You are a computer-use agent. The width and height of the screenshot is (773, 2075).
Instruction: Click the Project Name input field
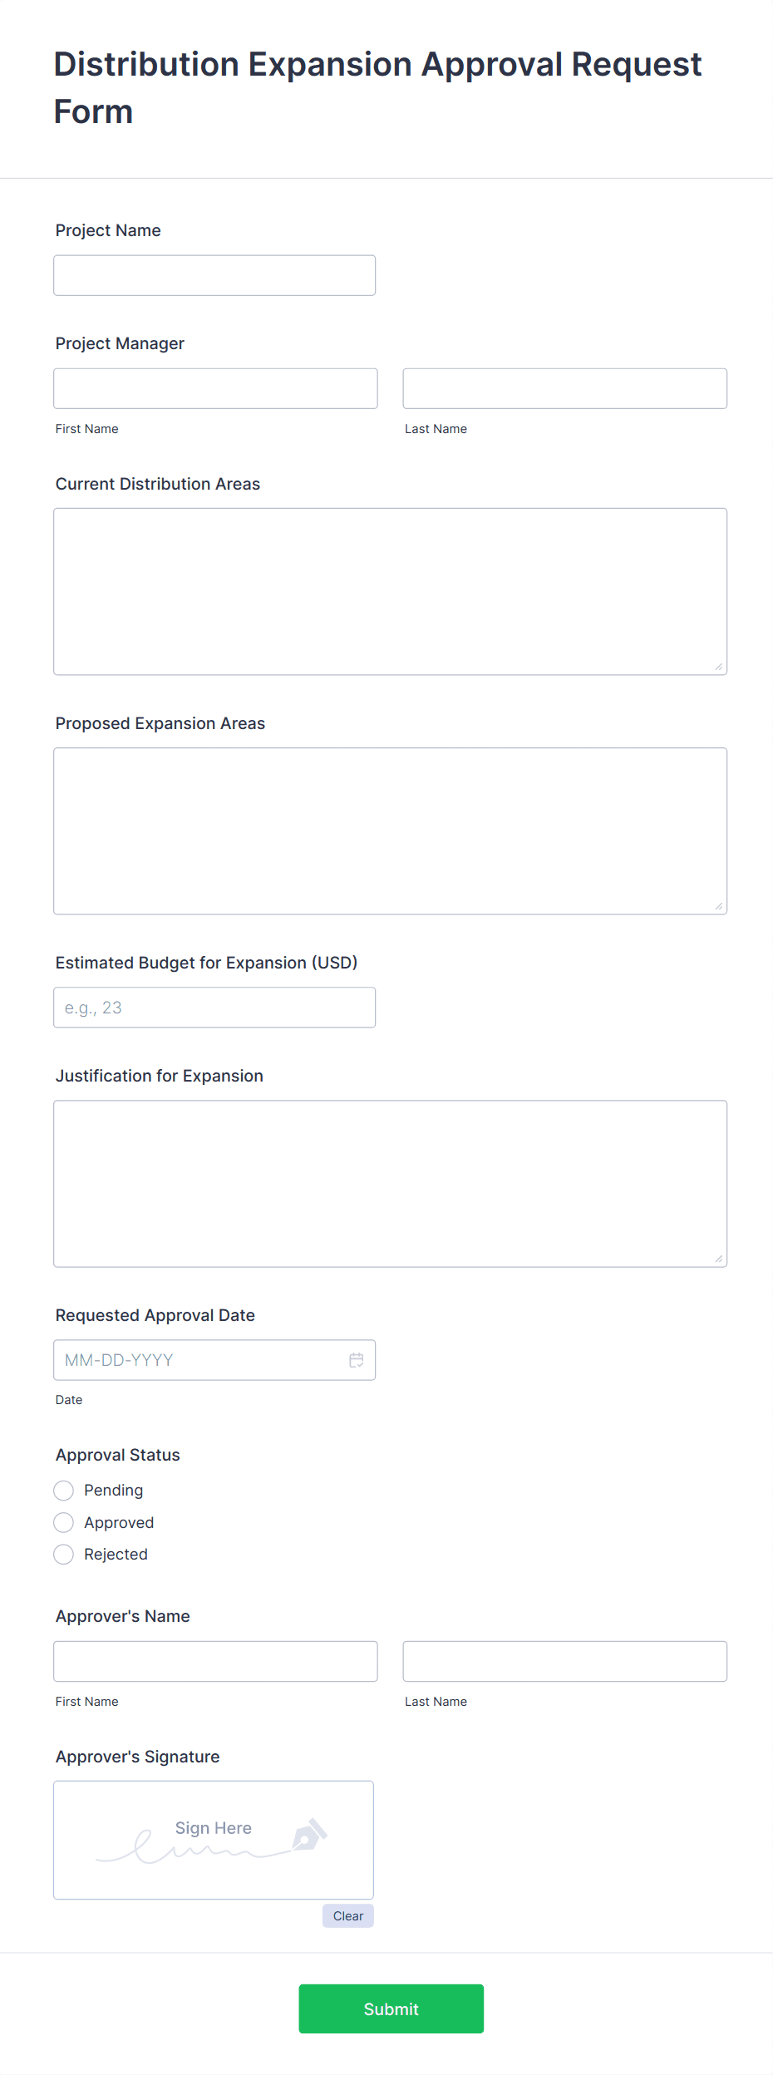coord(214,274)
